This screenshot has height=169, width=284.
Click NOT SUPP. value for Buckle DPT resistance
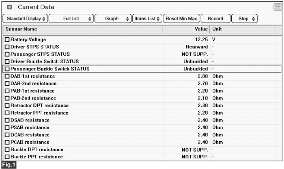[x=195, y=150]
